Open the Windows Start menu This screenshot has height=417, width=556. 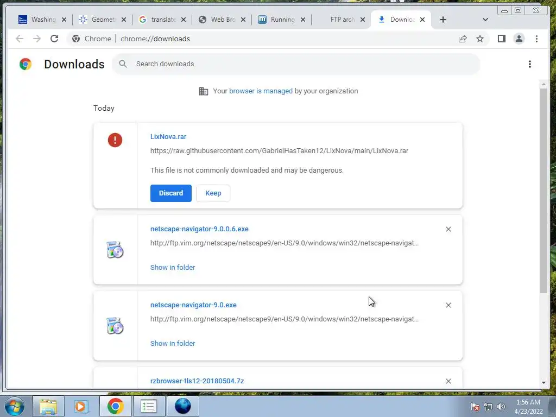point(15,406)
